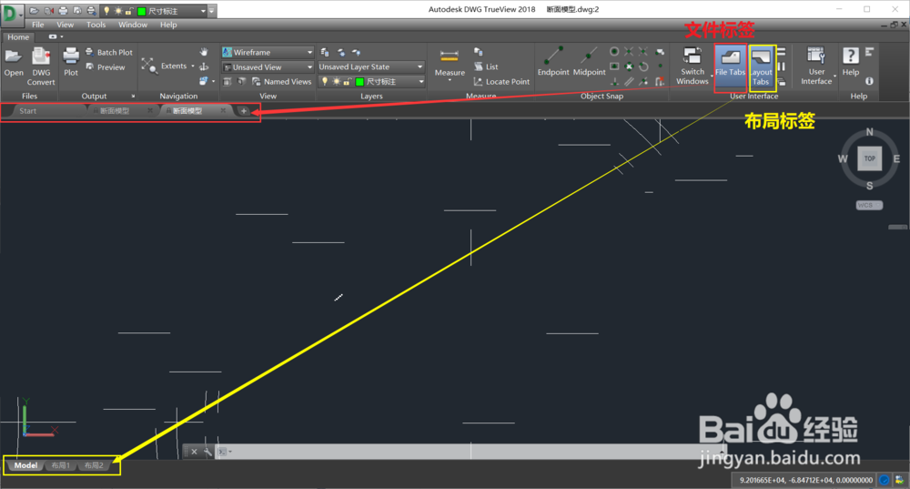Click the About info icon
This screenshot has height=489, width=910.
point(869,81)
